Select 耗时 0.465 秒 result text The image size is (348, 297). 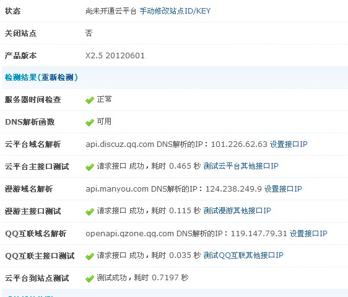(x=176, y=166)
